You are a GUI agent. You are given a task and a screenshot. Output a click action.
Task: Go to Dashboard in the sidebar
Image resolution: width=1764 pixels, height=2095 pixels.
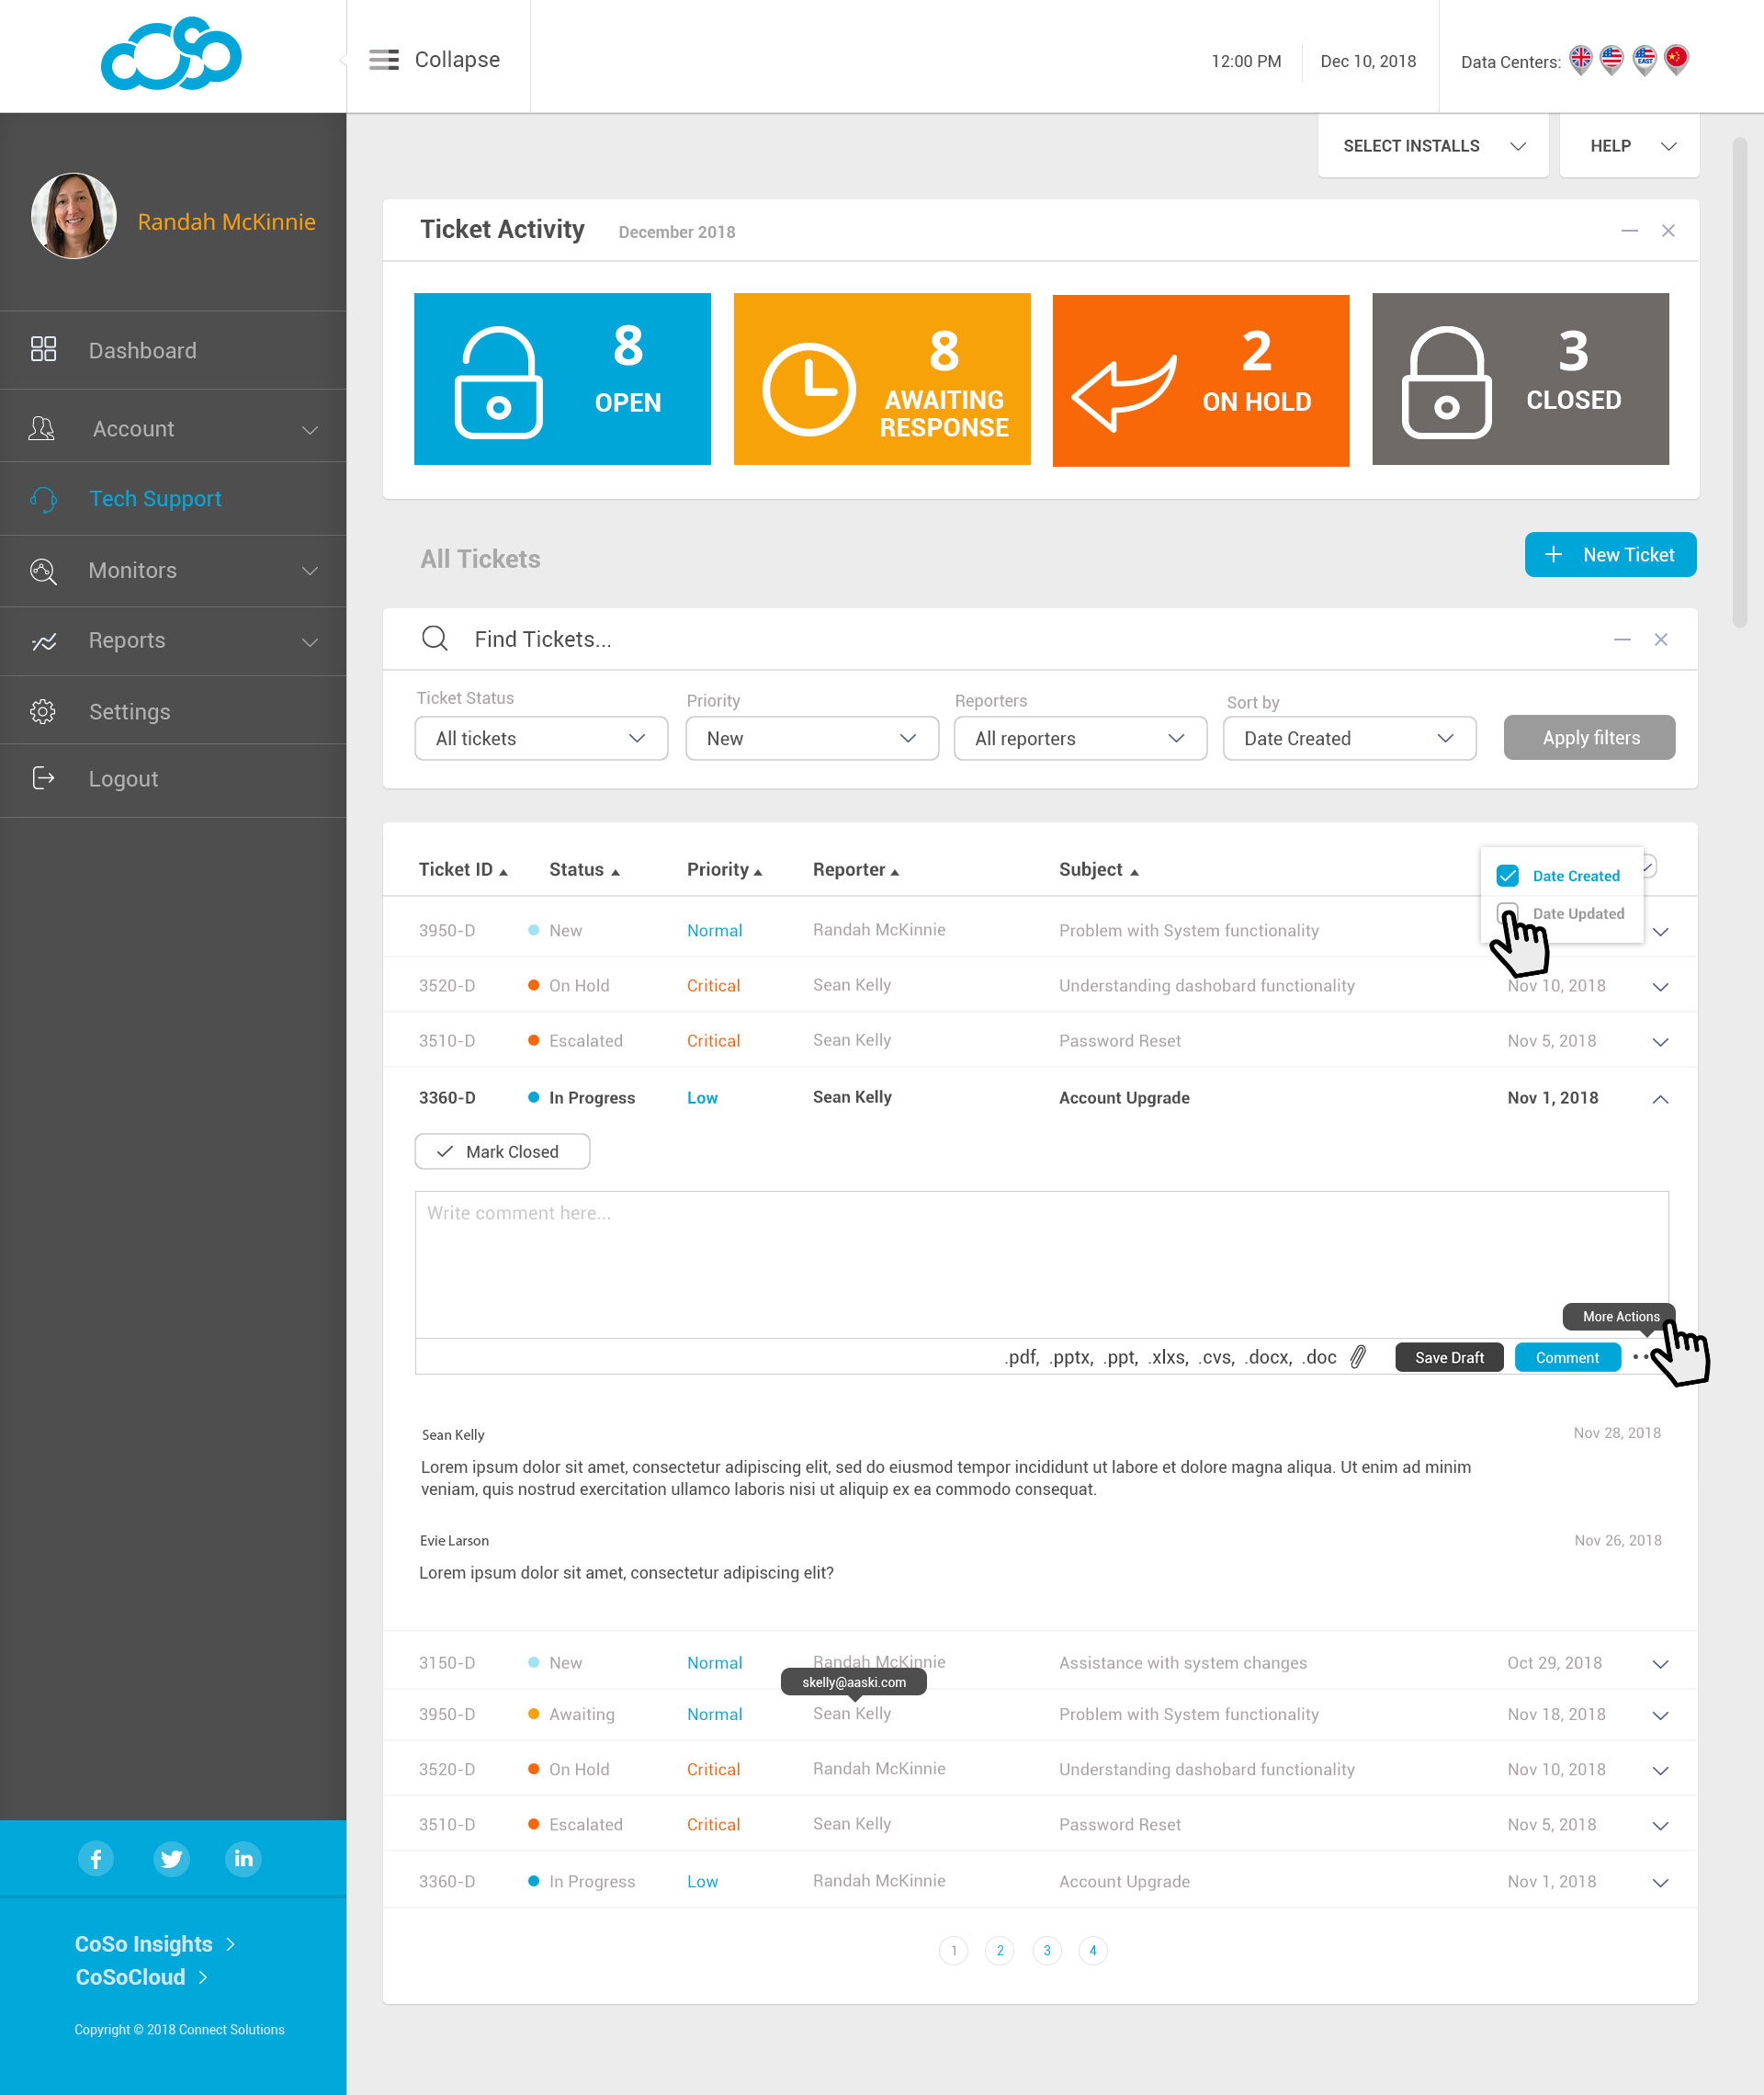click(x=142, y=350)
